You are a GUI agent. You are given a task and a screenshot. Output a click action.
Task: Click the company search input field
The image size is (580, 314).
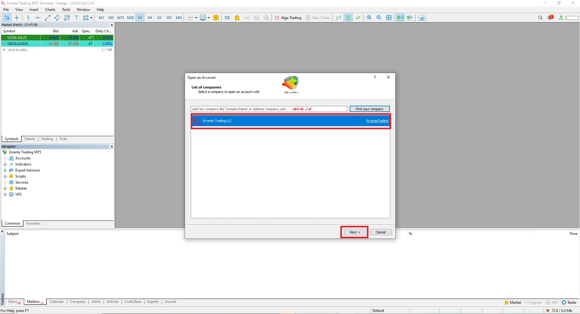(x=268, y=109)
